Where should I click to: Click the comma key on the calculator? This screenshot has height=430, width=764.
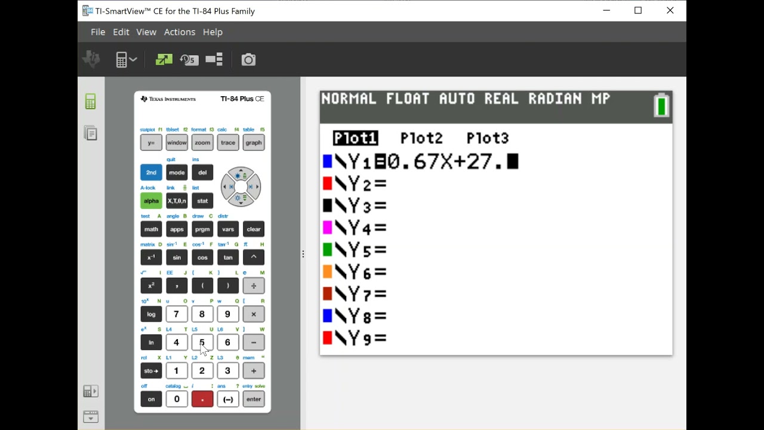[x=177, y=286]
